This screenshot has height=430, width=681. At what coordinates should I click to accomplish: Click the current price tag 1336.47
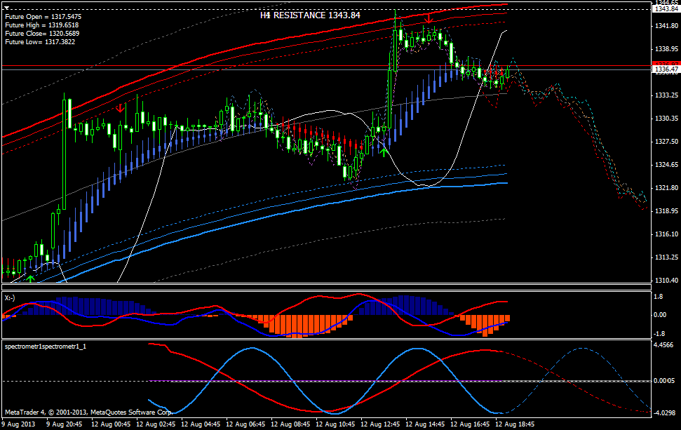pos(666,69)
